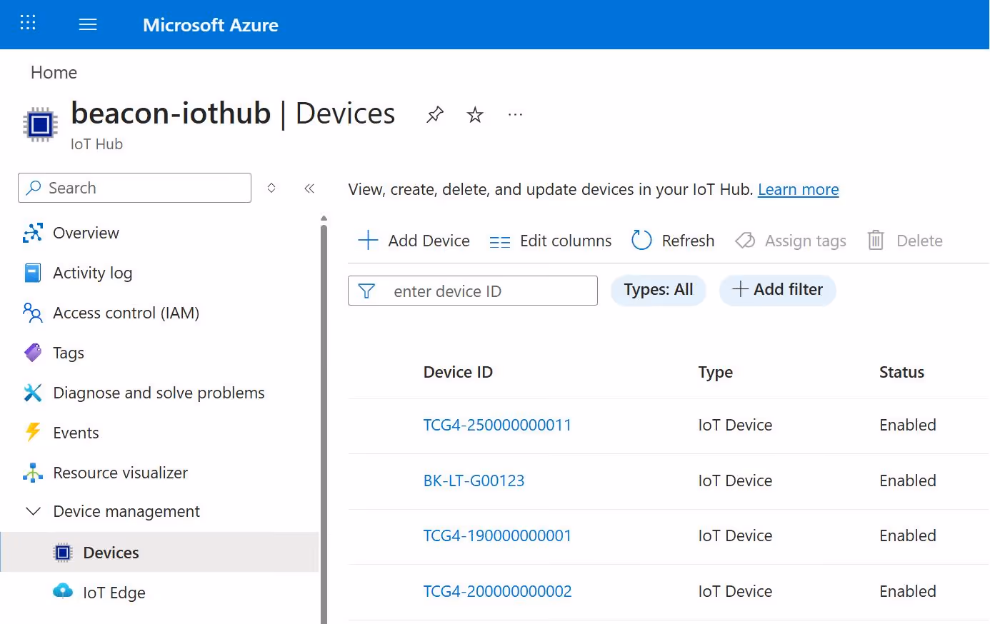Click the Access control people icon

coord(33,313)
